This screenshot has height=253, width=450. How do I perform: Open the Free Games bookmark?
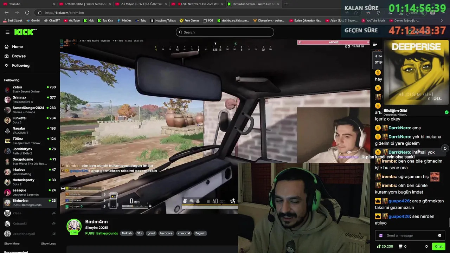[x=189, y=20]
